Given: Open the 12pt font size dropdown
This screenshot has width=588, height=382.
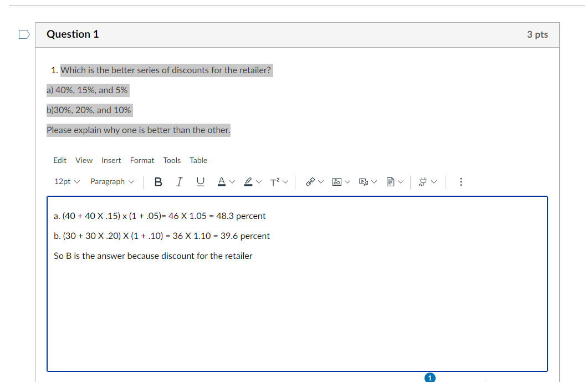Looking at the screenshot, I should click(67, 182).
